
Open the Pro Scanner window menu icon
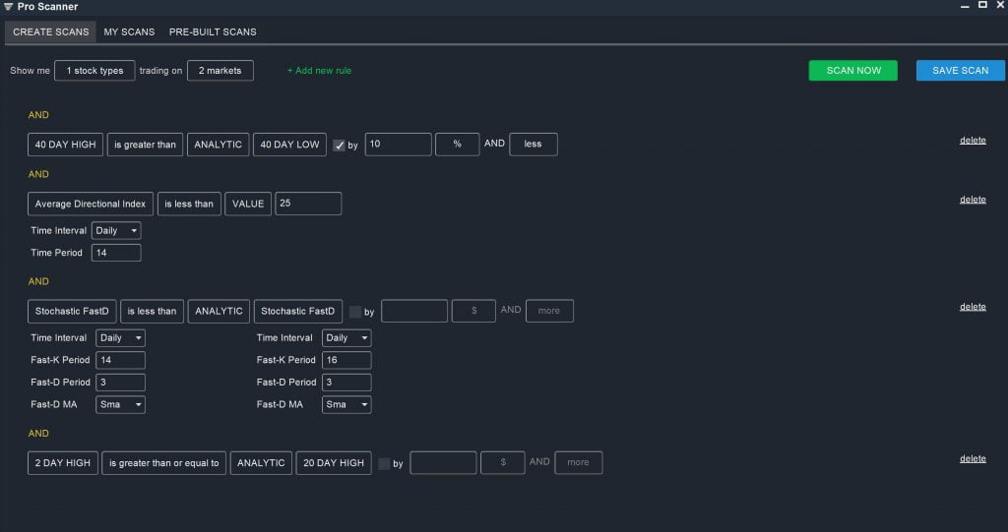click(x=8, y=7)
